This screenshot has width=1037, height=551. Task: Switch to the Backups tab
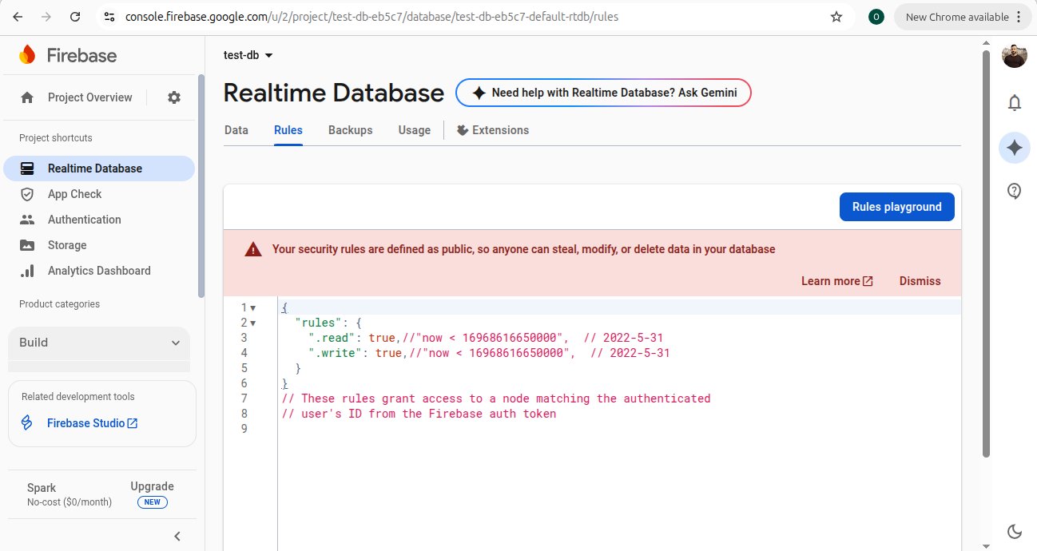click(x=350, y=130)
